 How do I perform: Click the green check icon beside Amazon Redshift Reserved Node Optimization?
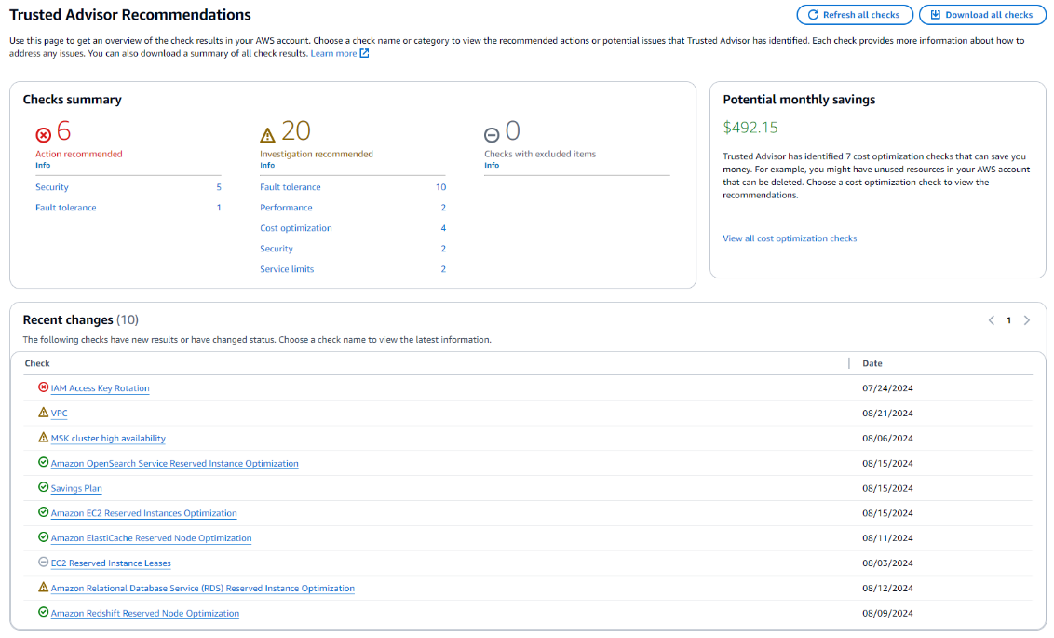(x=43, y=613)
